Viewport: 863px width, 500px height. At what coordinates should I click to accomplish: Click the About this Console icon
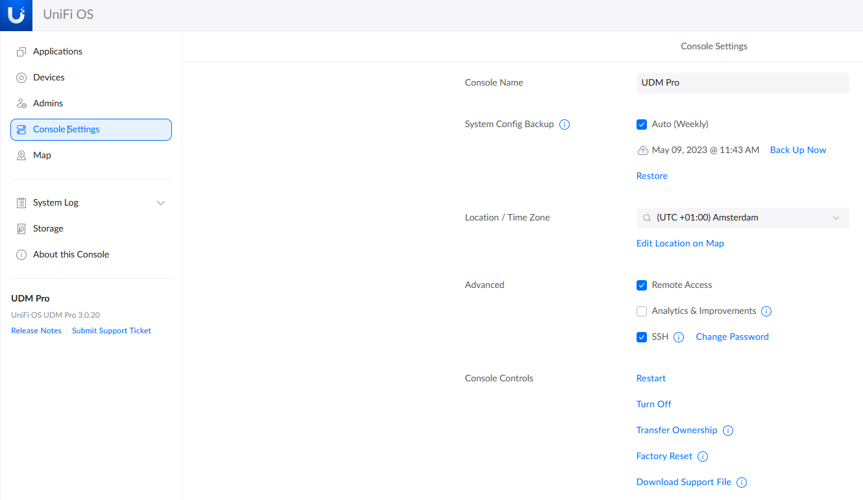click(21, 255)
